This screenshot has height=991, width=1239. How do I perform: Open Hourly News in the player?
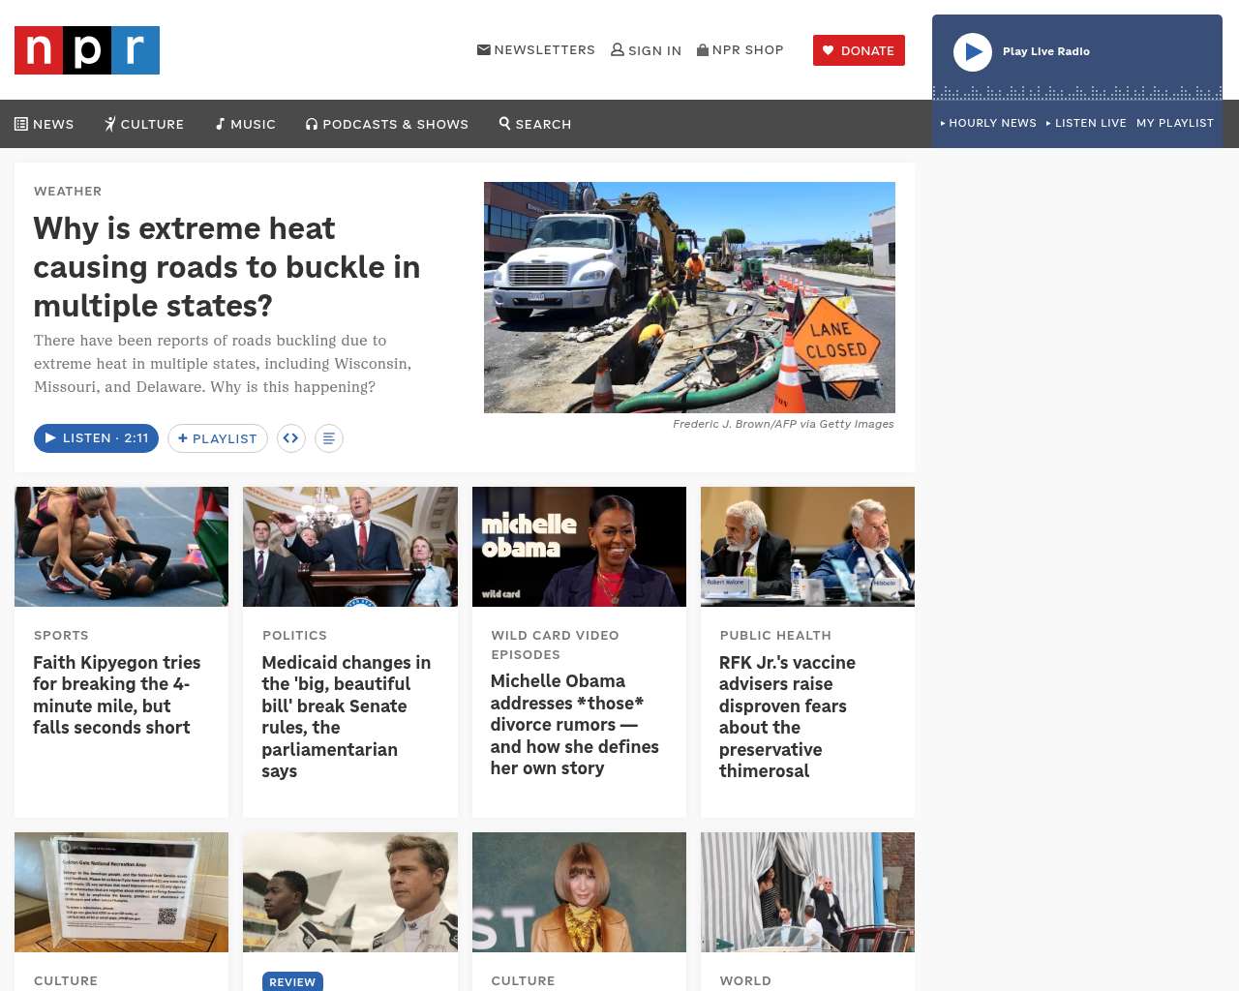(988, 123)
